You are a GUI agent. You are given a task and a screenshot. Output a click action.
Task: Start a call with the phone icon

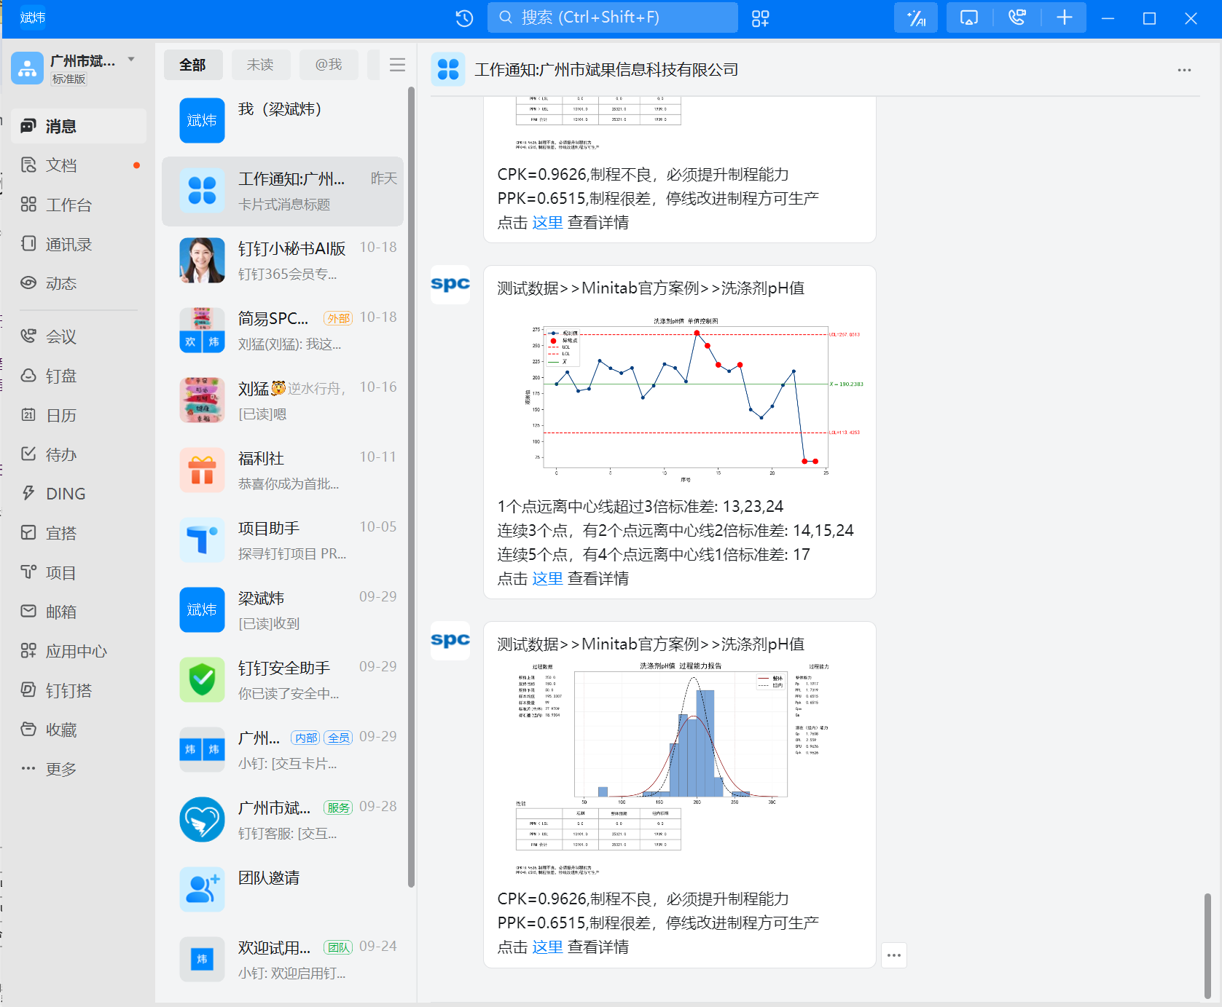(1017, 17)
